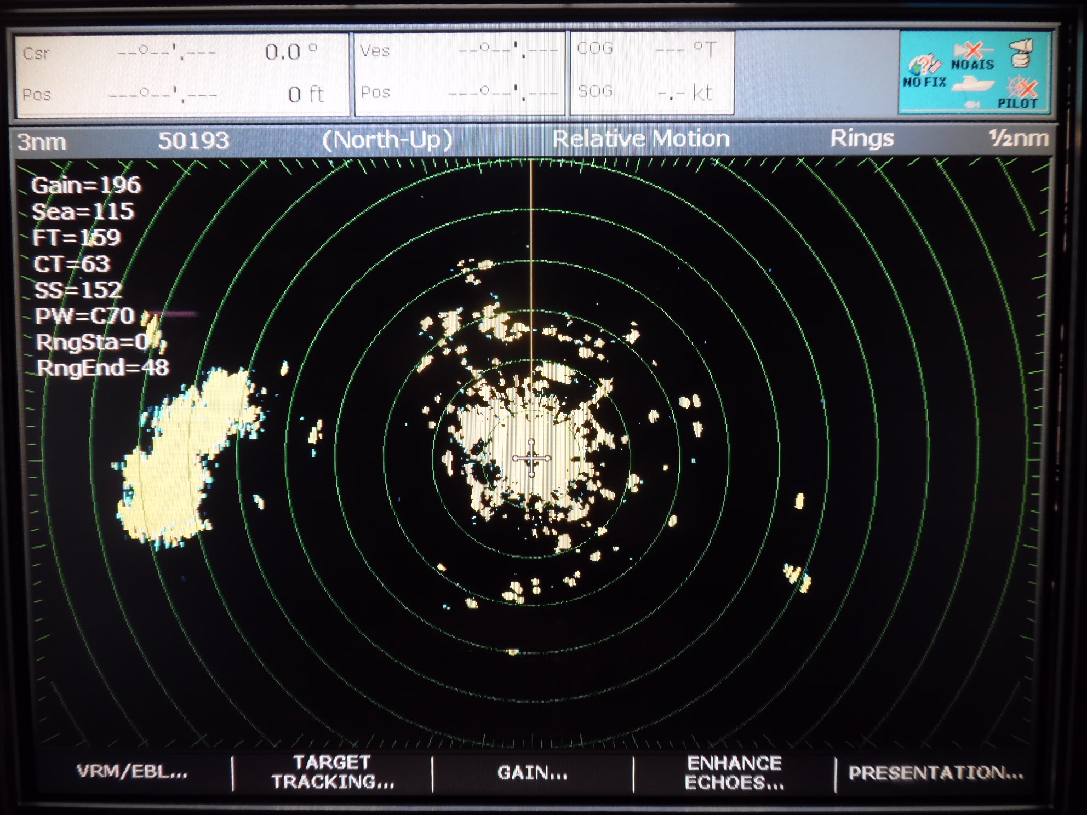
Task: Click the SOG kt unit value
Action: pyautogui.click(x=702, y=93)
